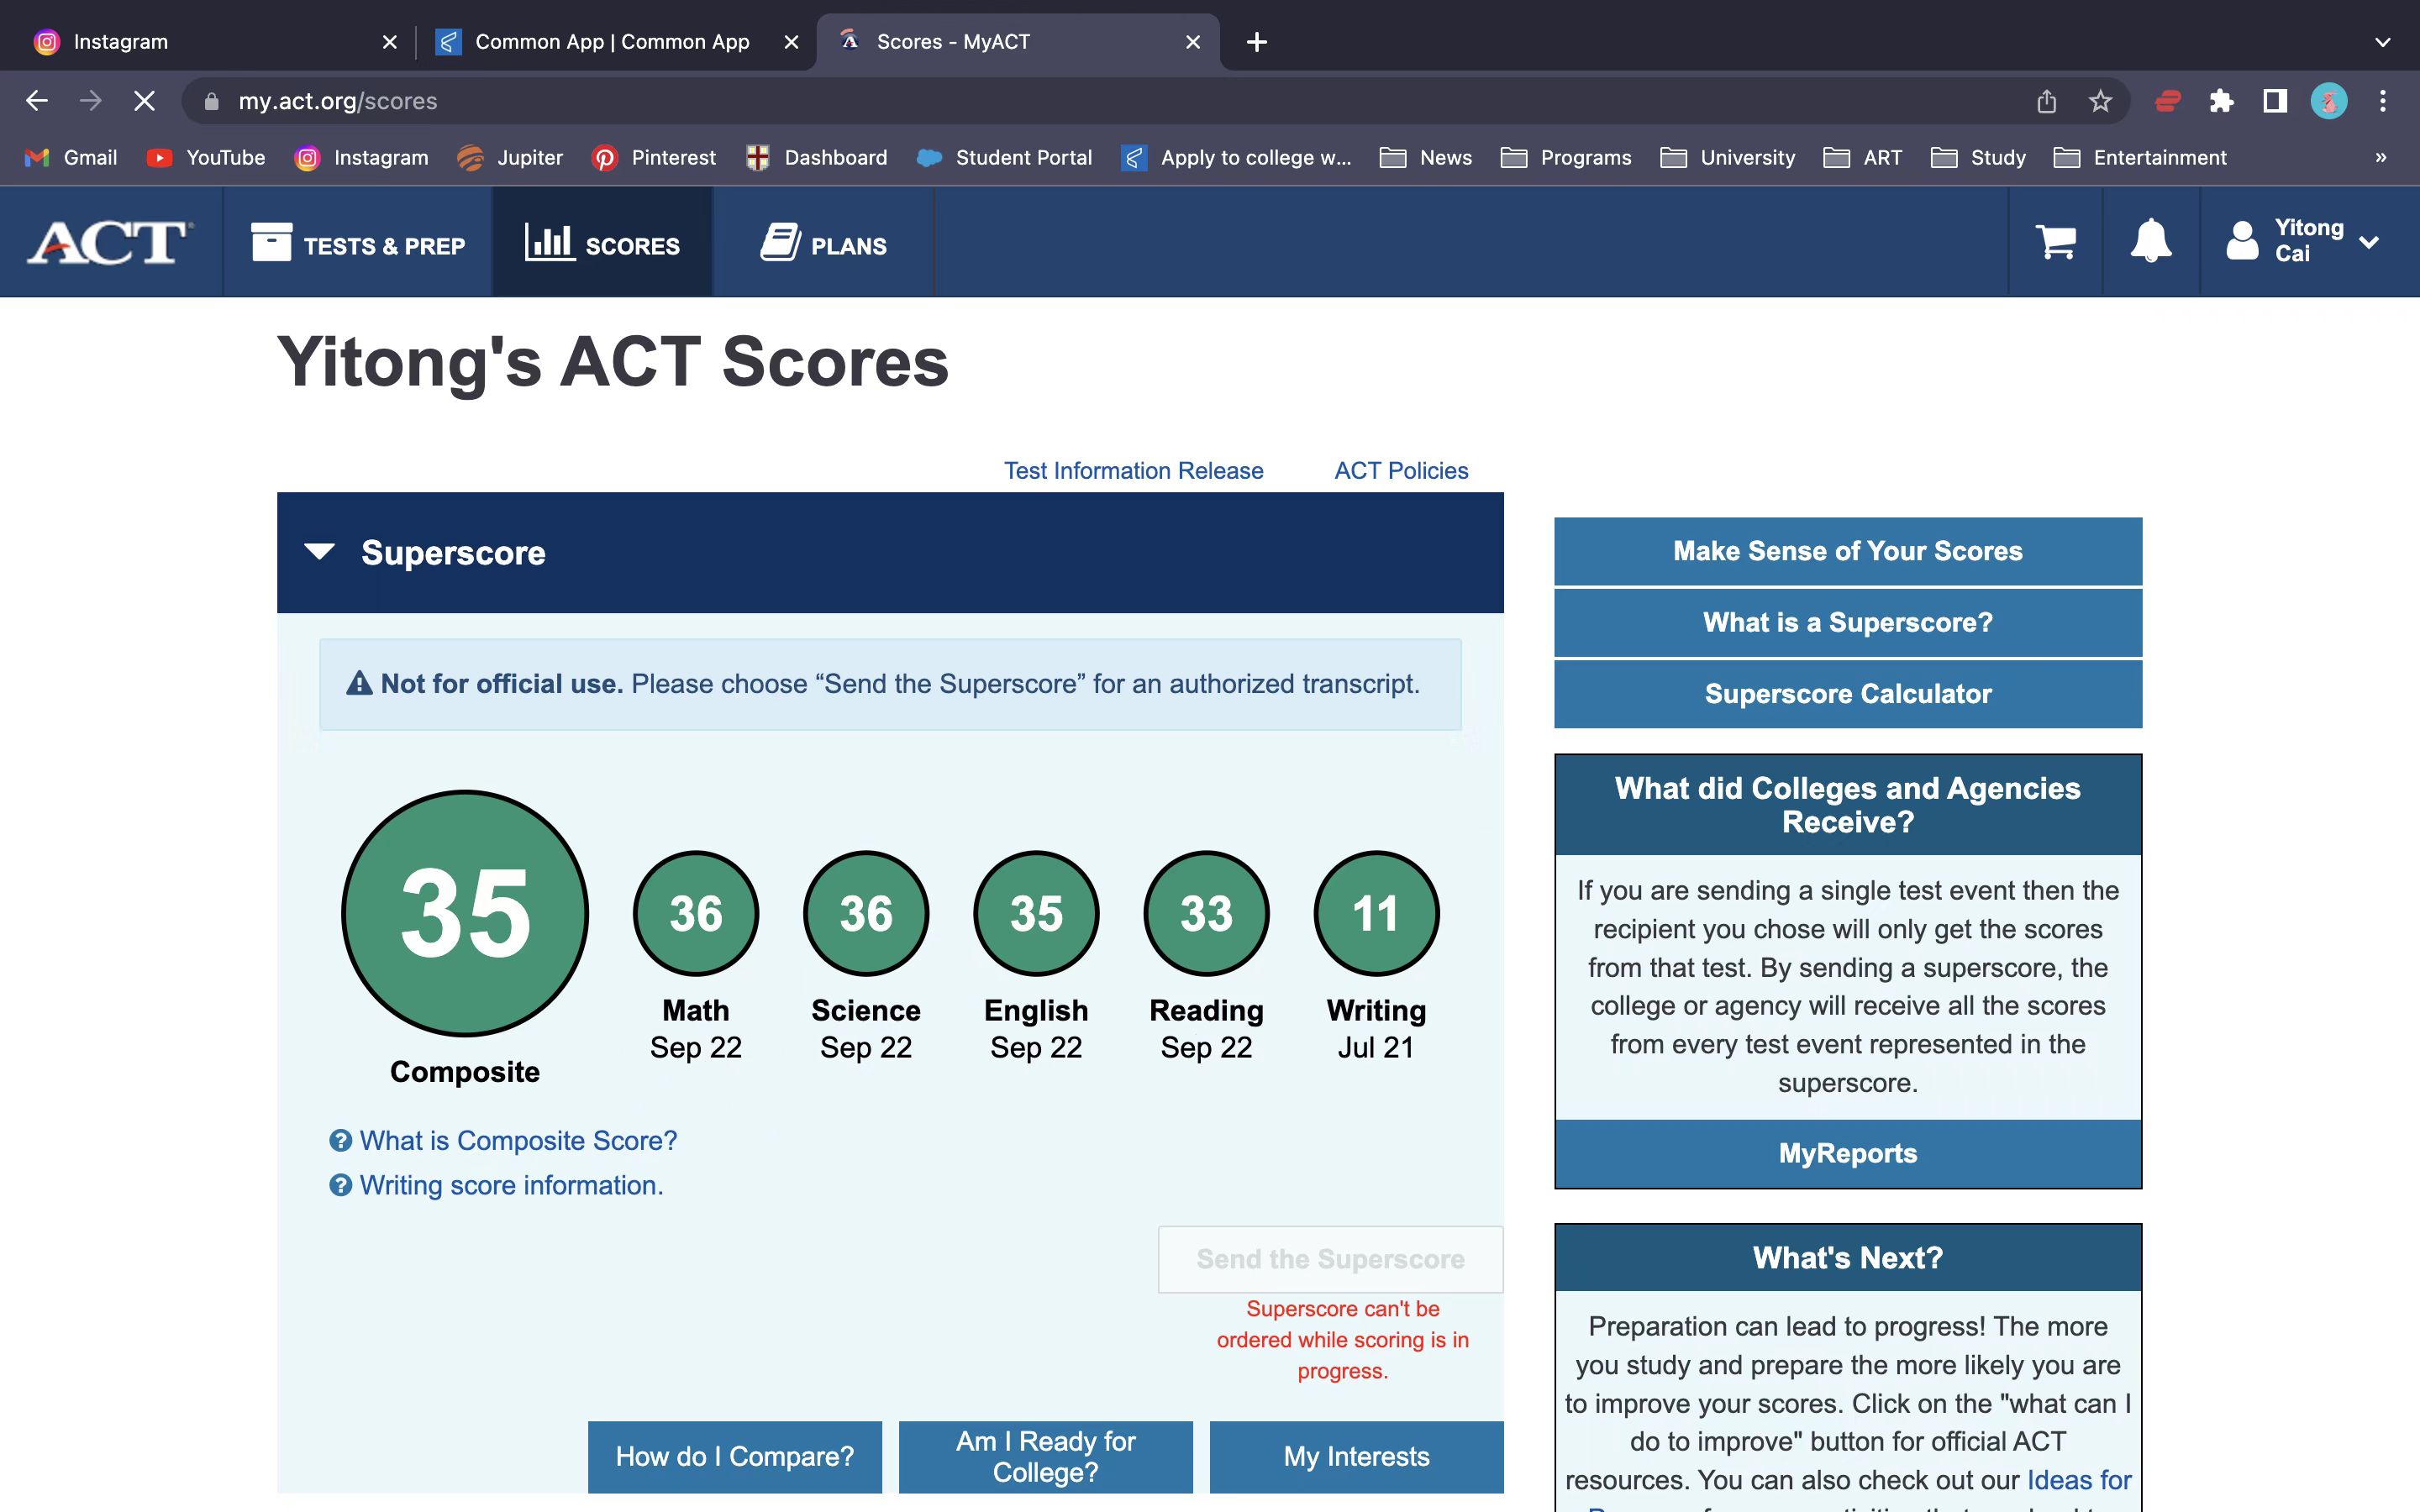Click What is a Superscore button

coord(1847,622)
